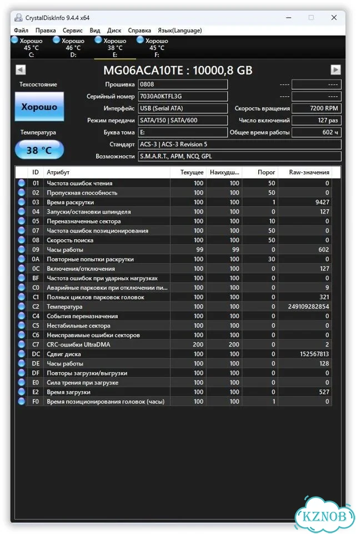
Task: Select Аварийные парковки при отключении attribute text
Action: 107,288
